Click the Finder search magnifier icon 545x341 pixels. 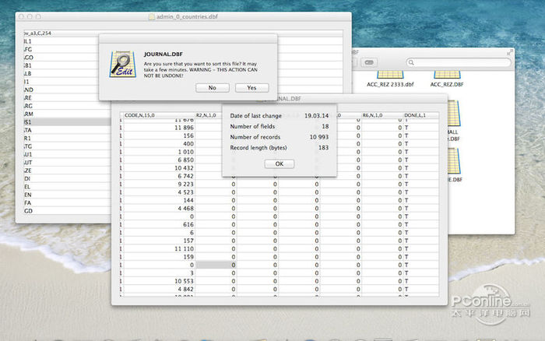pos(411,62)
